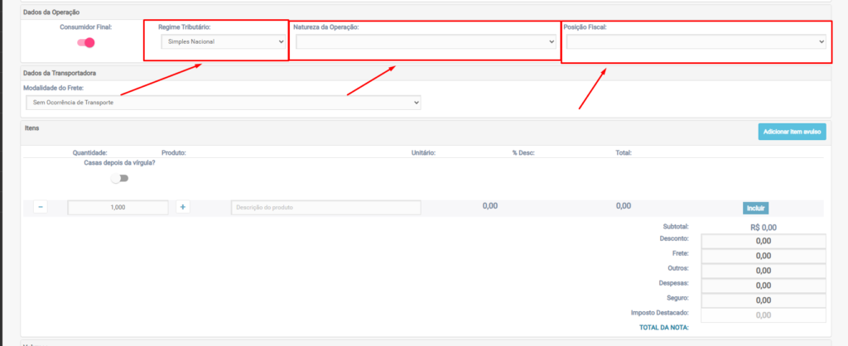Focus the Descrição do produto field
848x346 pixels.
(x=325, y=207)
